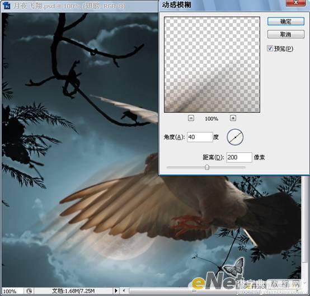
Task: Click the horizontal scrollbar left arrow
Action: click(124, 290)
